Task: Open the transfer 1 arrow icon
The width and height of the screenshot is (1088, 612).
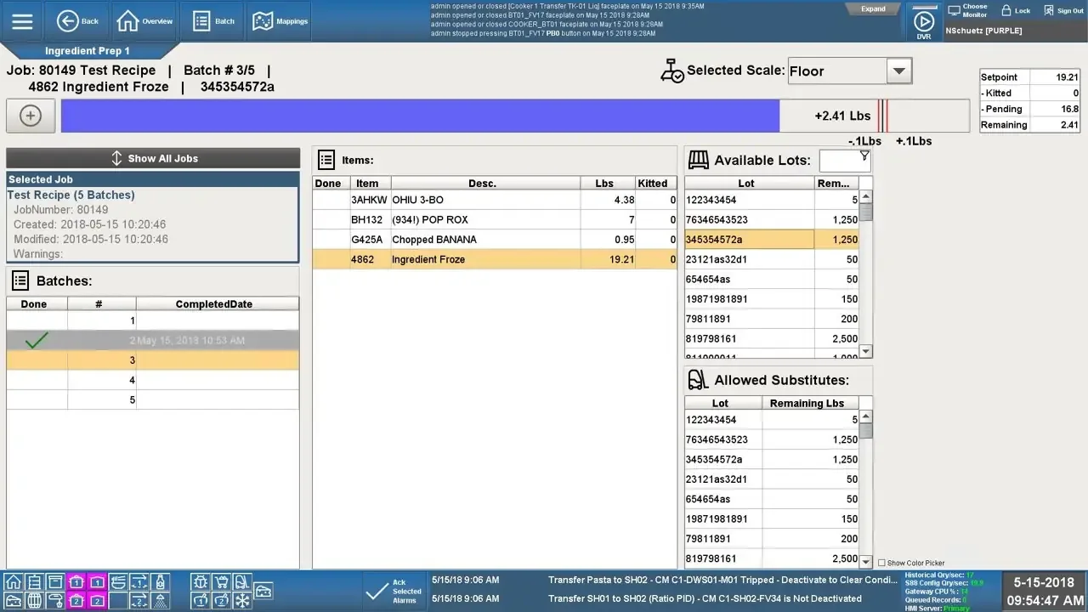Action: (x=139, y=581)
